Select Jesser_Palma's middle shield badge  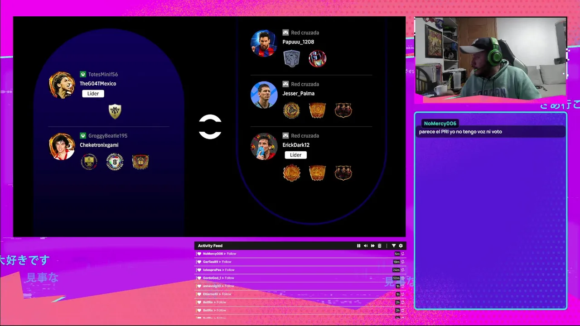317,110
